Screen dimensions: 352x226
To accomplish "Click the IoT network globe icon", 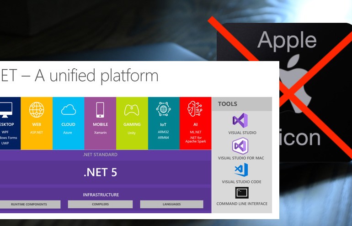I will click(x=164, y=109).
